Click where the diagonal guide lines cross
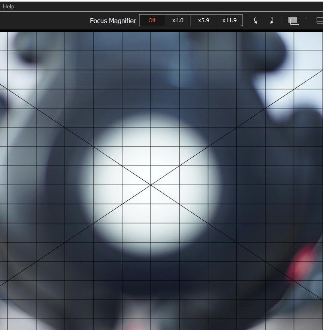 pyautogui.click(x=151, y=185)
